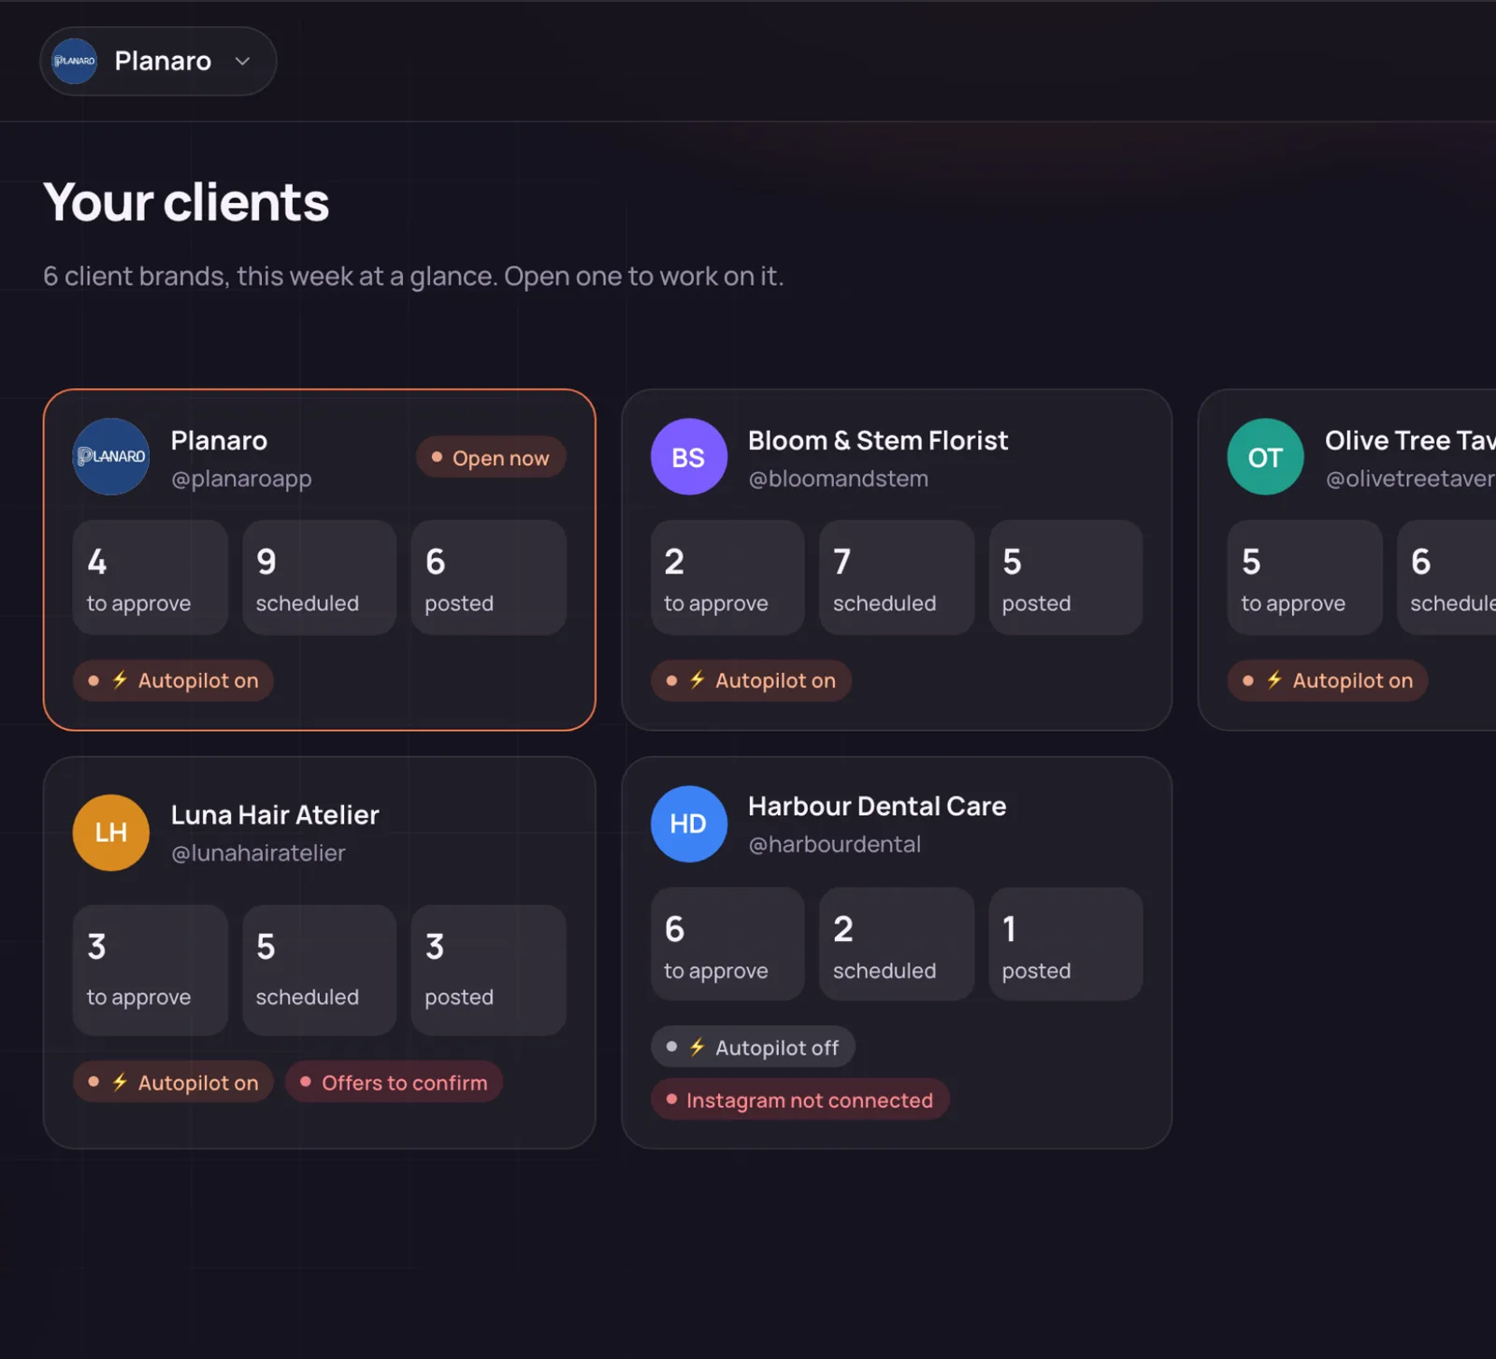The image size is (1496, 1359).
Task: Click the LH avatar for Luna Hair Atelier
Action: [111, 833]
